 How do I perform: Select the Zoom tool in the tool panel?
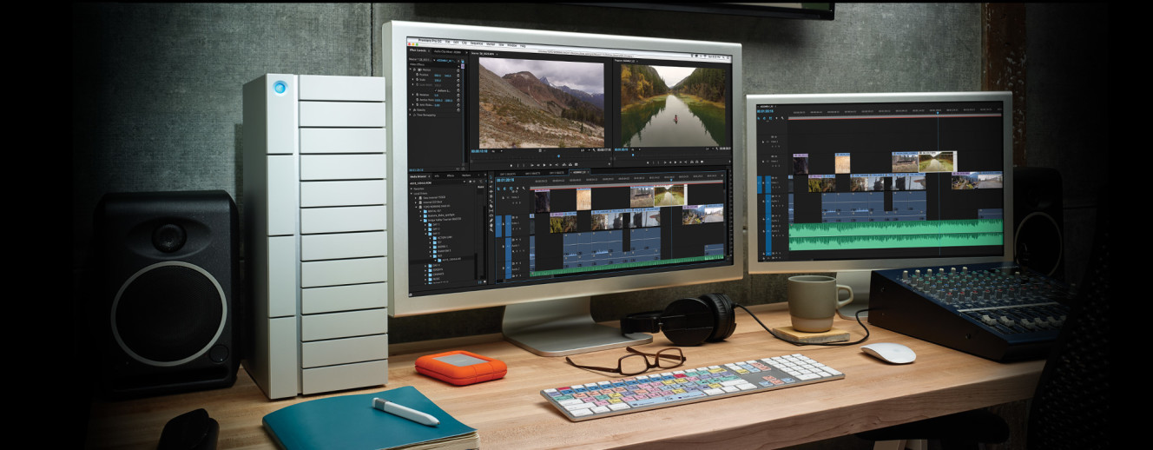(x=491, y=230)
